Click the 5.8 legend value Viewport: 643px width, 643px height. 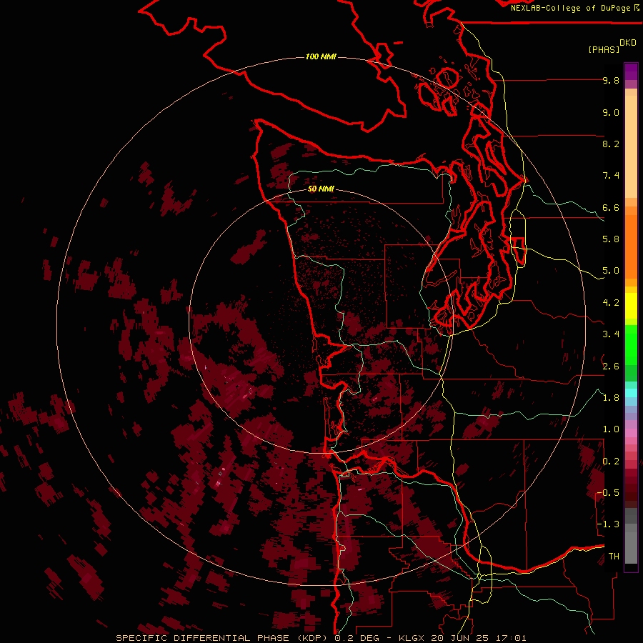coord(611,239)
